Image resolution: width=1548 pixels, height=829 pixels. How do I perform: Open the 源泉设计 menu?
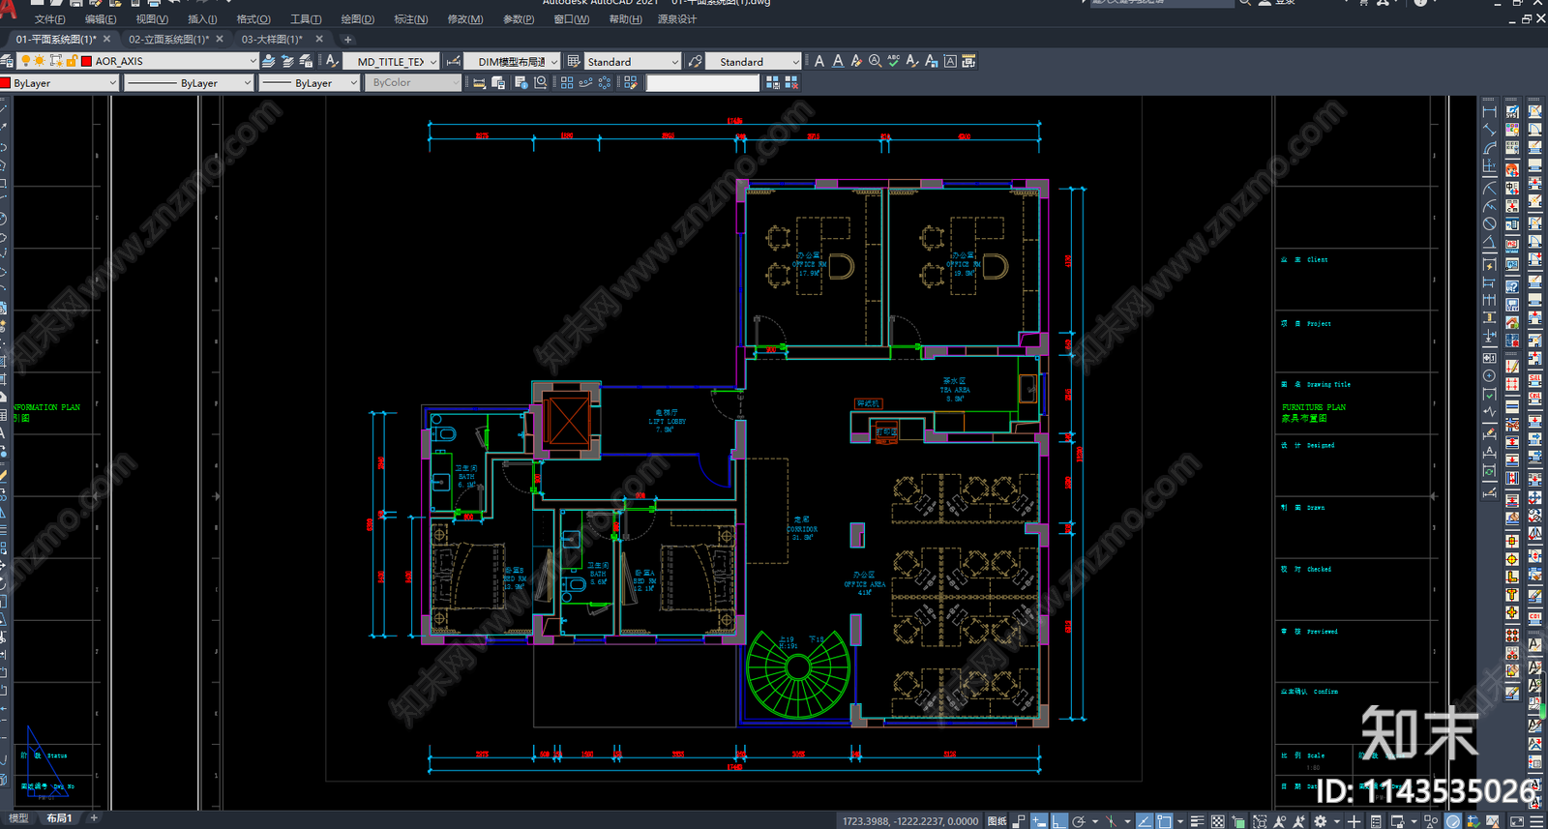[x=677, y=19]
